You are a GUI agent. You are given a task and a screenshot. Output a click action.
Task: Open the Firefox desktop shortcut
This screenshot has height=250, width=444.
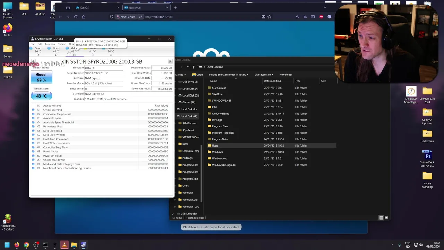[x=8, y=30]
